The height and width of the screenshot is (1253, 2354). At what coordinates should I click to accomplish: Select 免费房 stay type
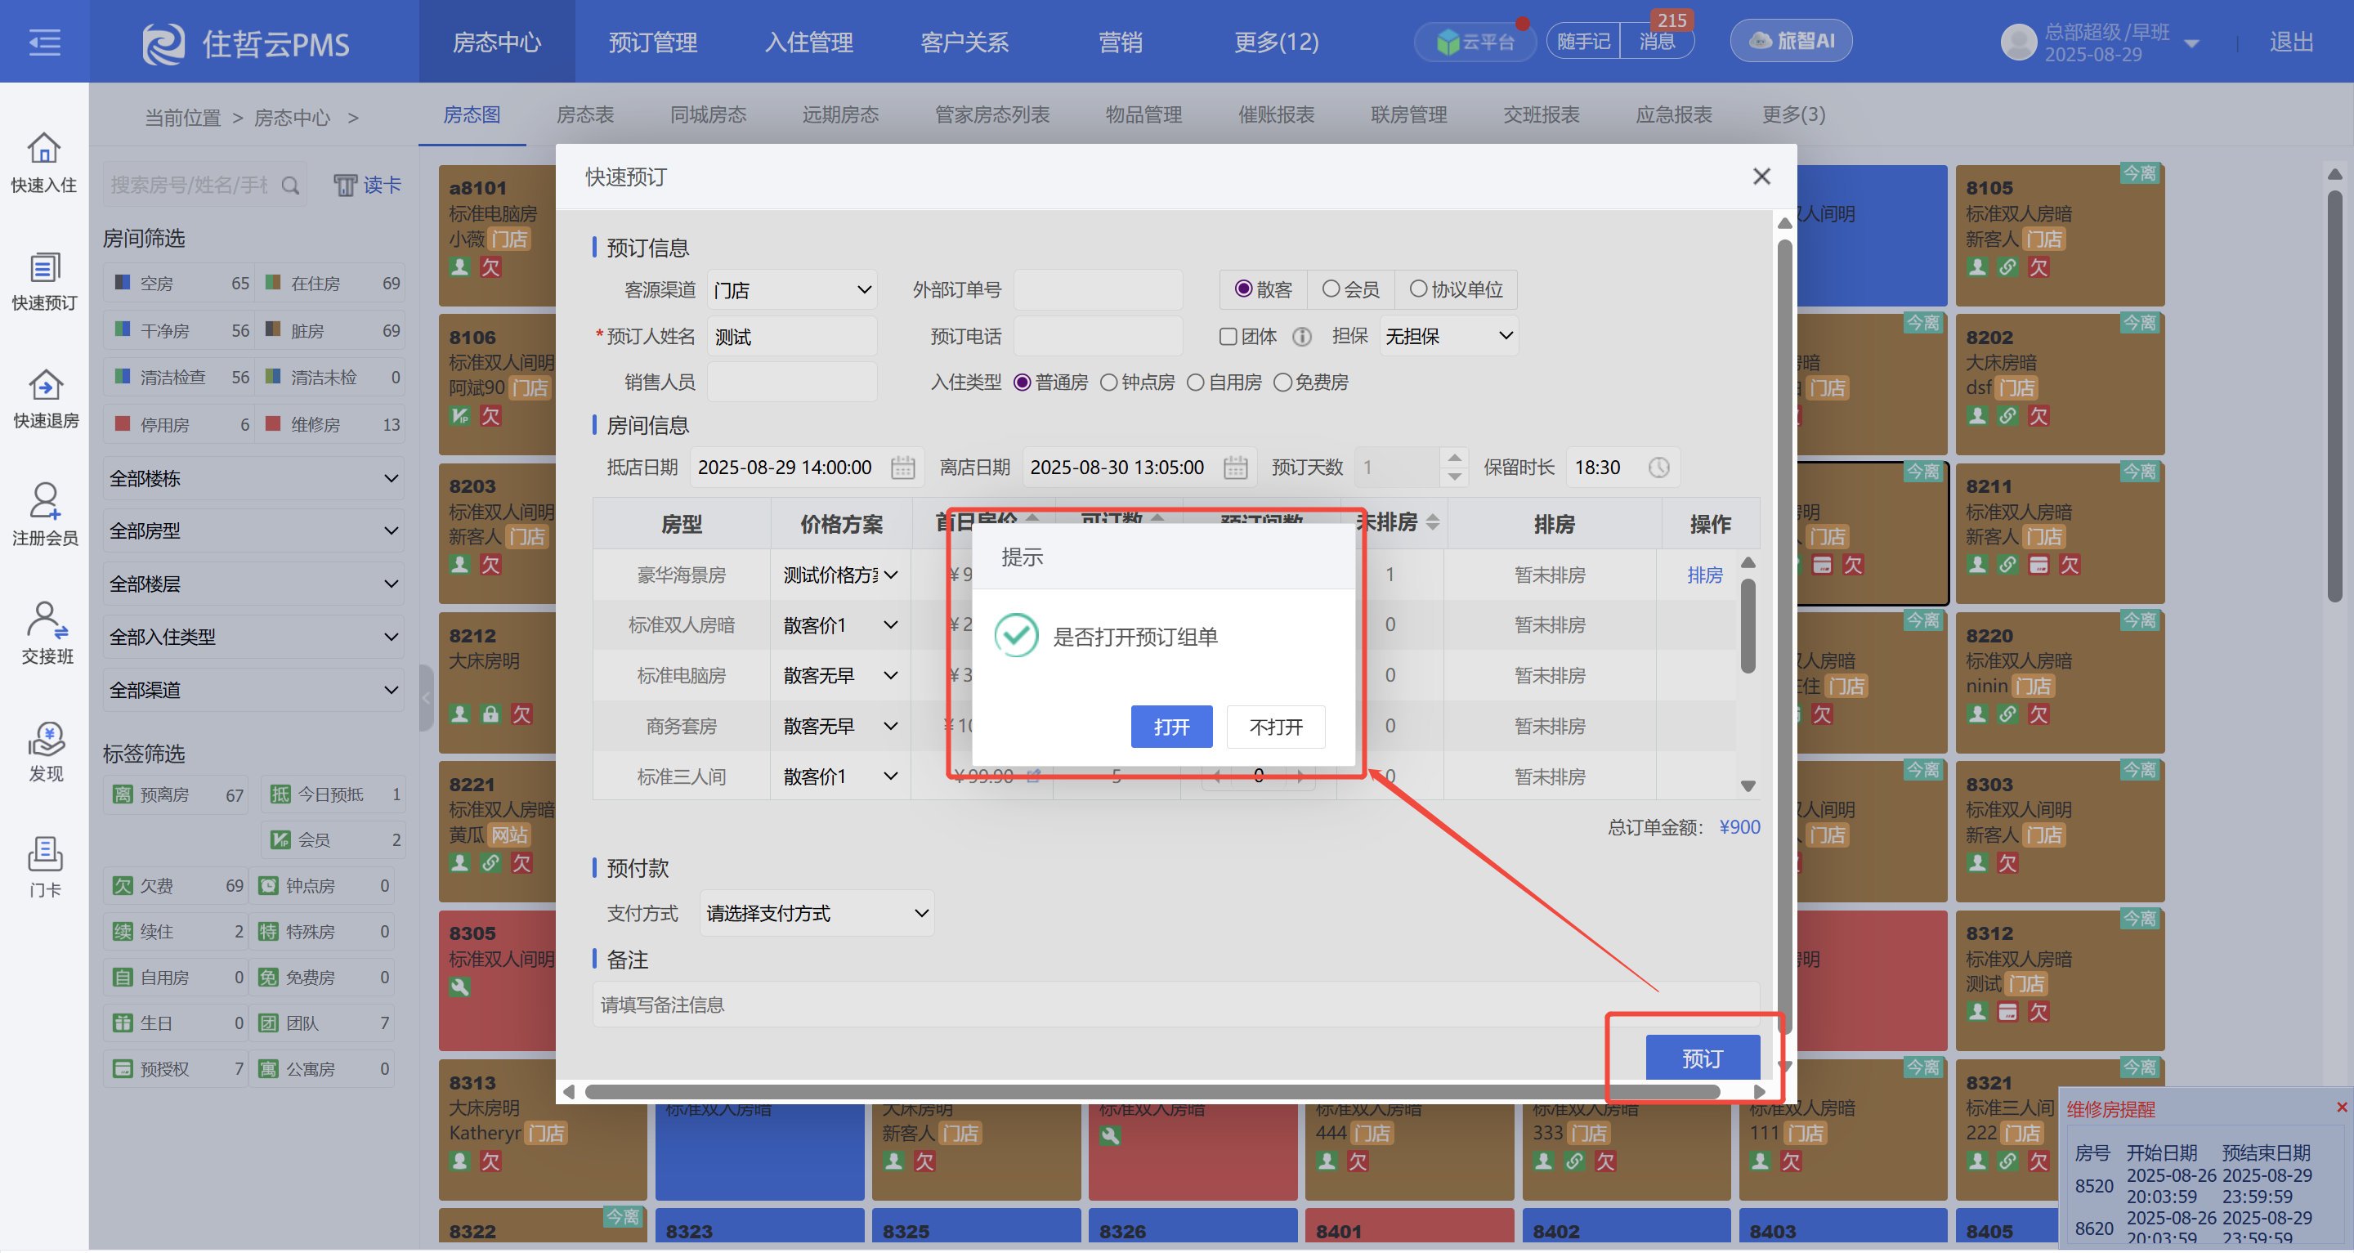coord(1282,382)
